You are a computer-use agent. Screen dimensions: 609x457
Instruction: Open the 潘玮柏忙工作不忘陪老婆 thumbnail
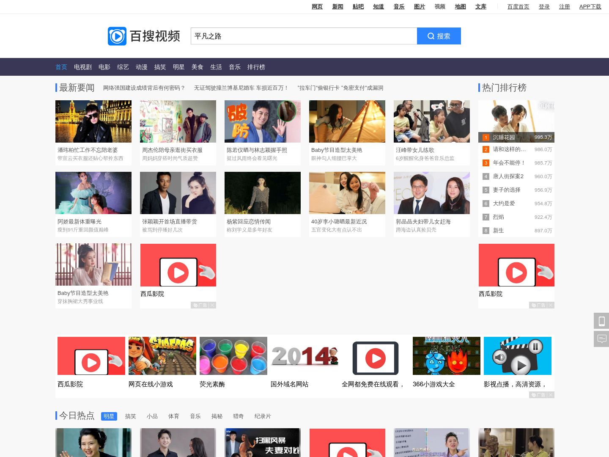click(93, 121)
